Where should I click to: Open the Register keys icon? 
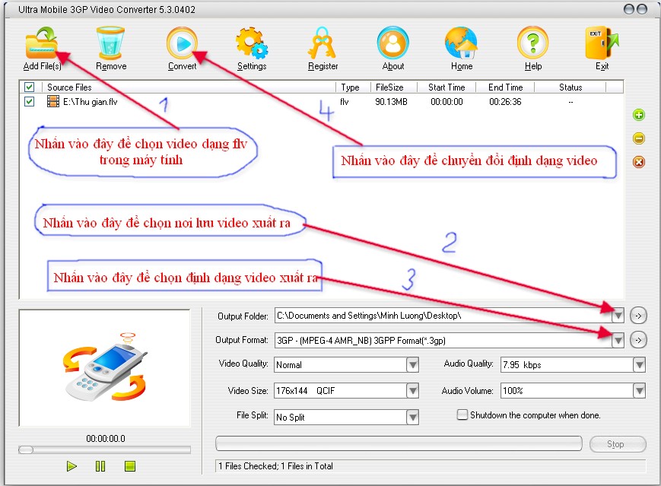[x=322, y=43]
